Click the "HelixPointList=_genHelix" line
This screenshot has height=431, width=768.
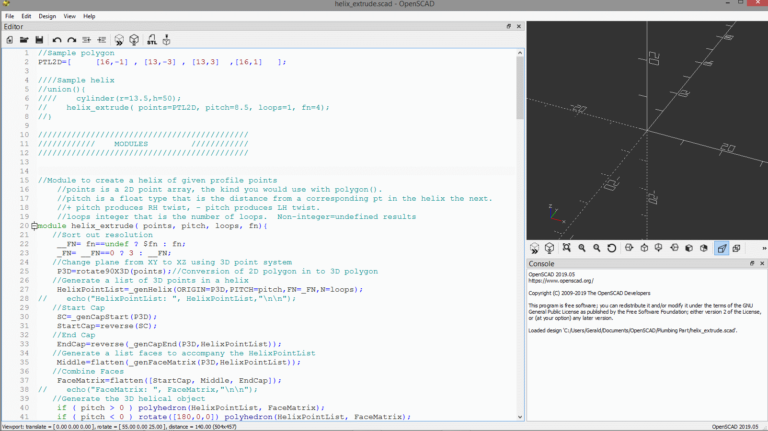[210, 290]
